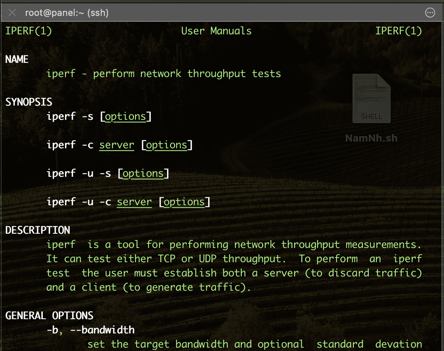Image resolution: width=444 pixels, height=351 pixels.
Task: Click the left IPERF(1) header text
Action: (29, 31)
